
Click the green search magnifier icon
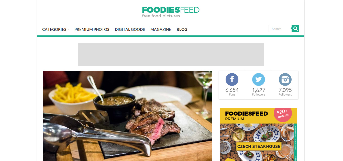(x=295, y=29)
